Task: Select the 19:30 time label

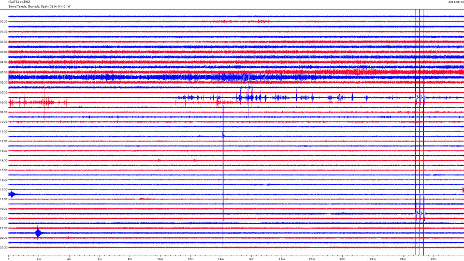Action: 3,209
